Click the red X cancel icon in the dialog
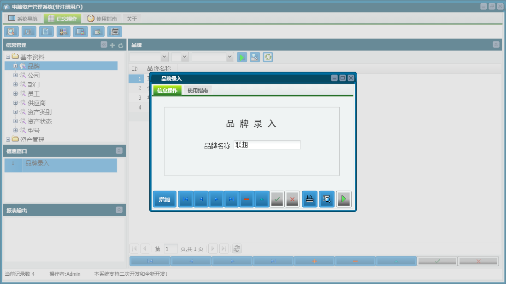506x284 pixels. 292,199
